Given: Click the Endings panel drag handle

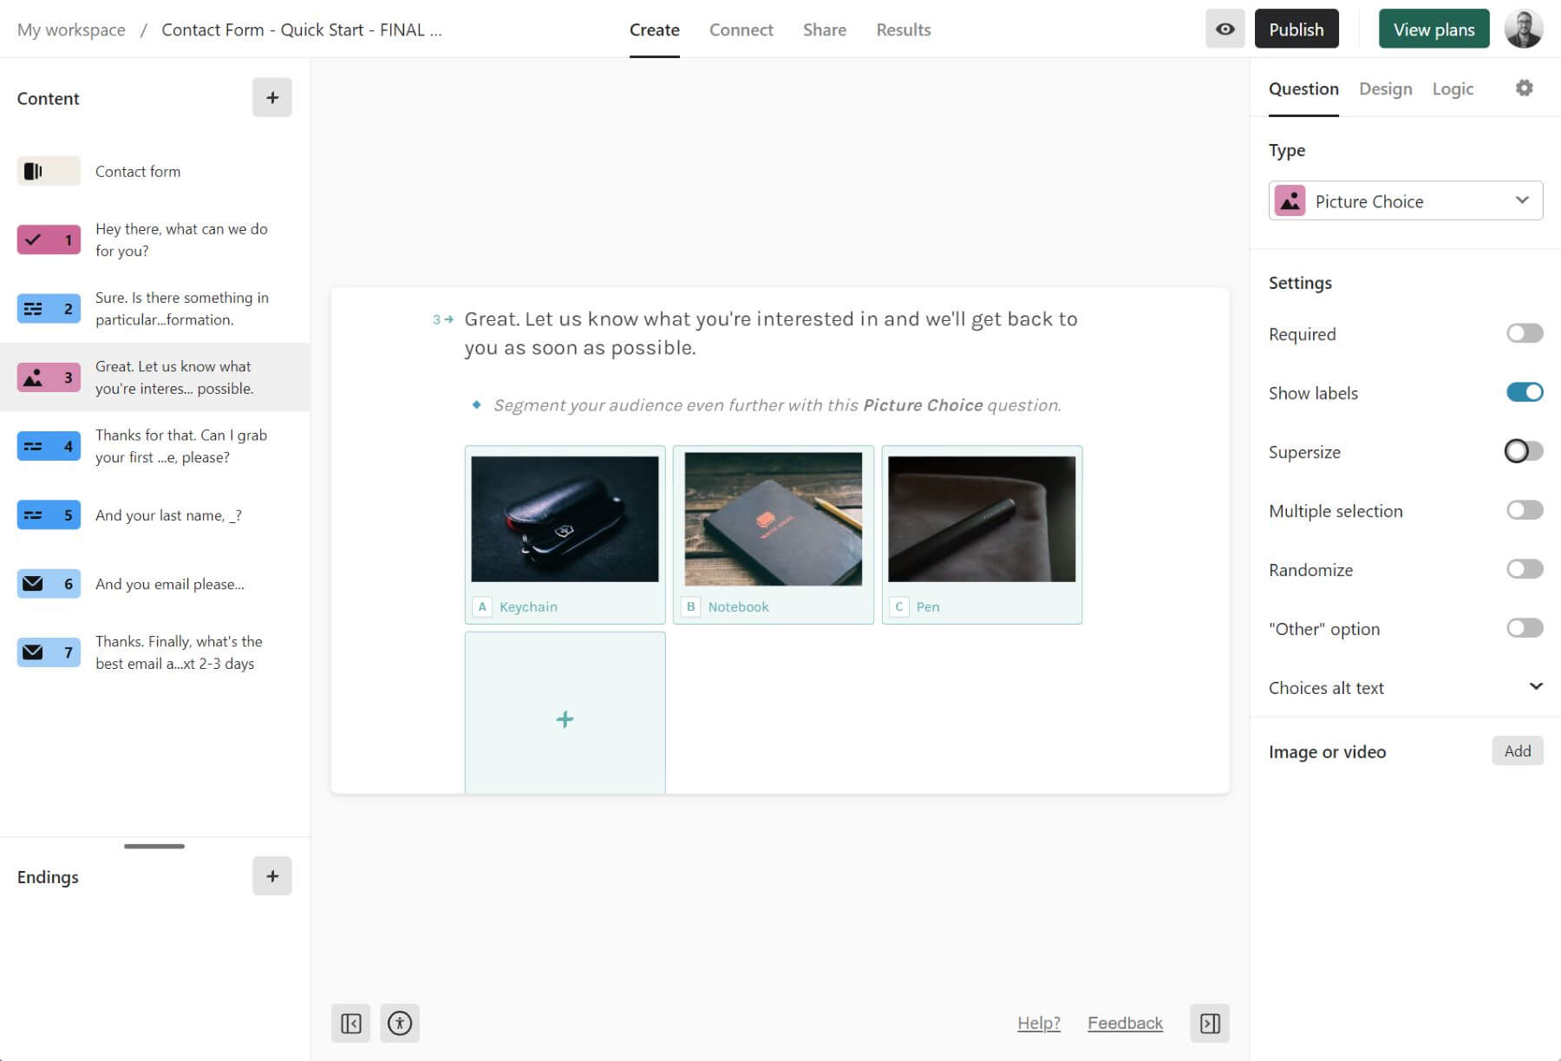Looking at the screenshot, I should coord(154,846).
